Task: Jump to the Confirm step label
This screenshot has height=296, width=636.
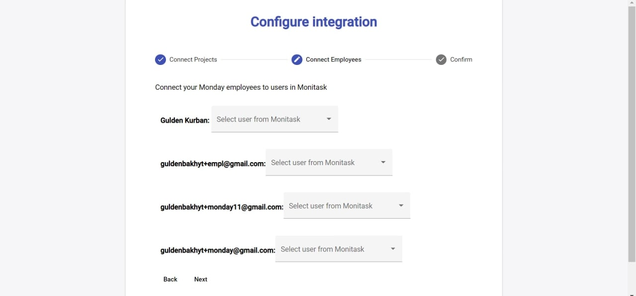Action: tap(461, 59)
